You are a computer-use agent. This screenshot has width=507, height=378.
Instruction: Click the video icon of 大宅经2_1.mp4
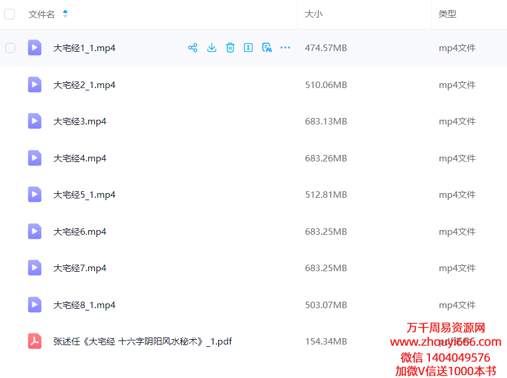point(35,85)
